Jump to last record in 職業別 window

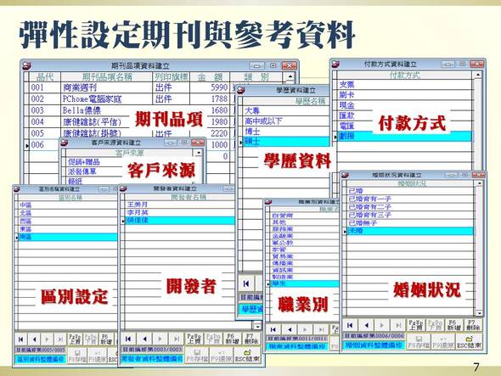[321, 329]
